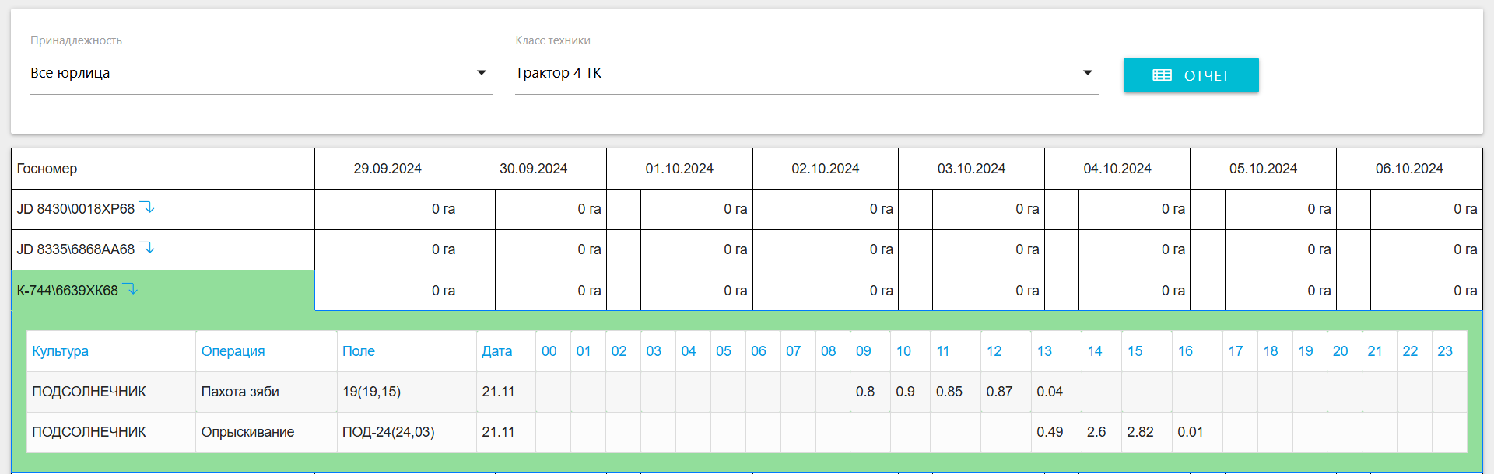This screenshot has height=474, width=1494.
Task: Collapse details arrow for K-744\6639XK68
Action: 131,289
